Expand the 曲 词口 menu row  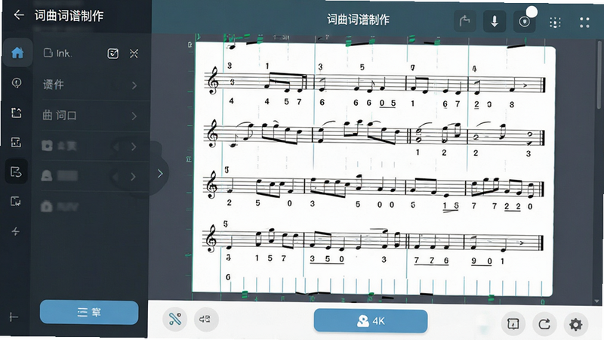click(91, 116)
